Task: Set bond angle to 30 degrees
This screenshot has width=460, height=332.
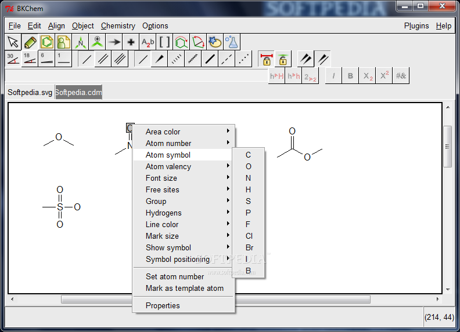Action: pyautogui.click(x=13, y=59)
